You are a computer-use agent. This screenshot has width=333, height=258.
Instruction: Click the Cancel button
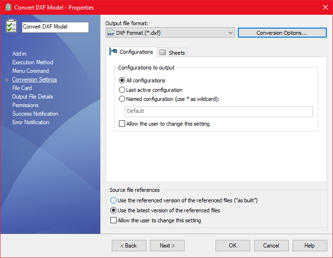click(x=271, y=246)
